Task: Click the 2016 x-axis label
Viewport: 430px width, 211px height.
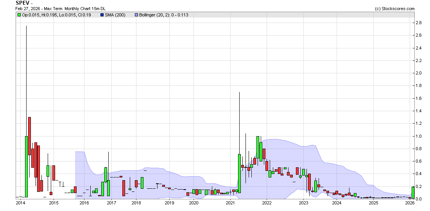Action: pyautogui.click(x=84, y=203)
